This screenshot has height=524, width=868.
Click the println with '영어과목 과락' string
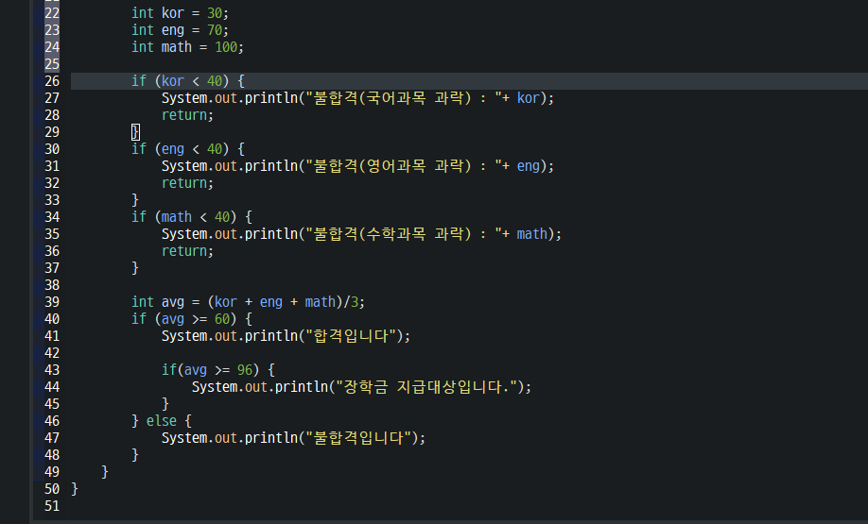tap(357, 166)
